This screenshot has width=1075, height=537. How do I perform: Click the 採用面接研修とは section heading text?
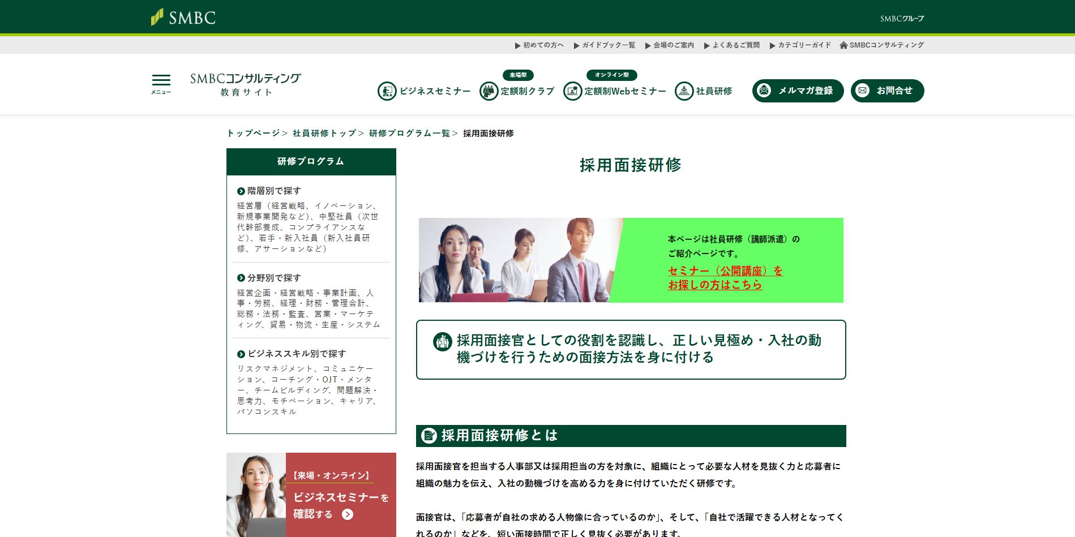499,435
